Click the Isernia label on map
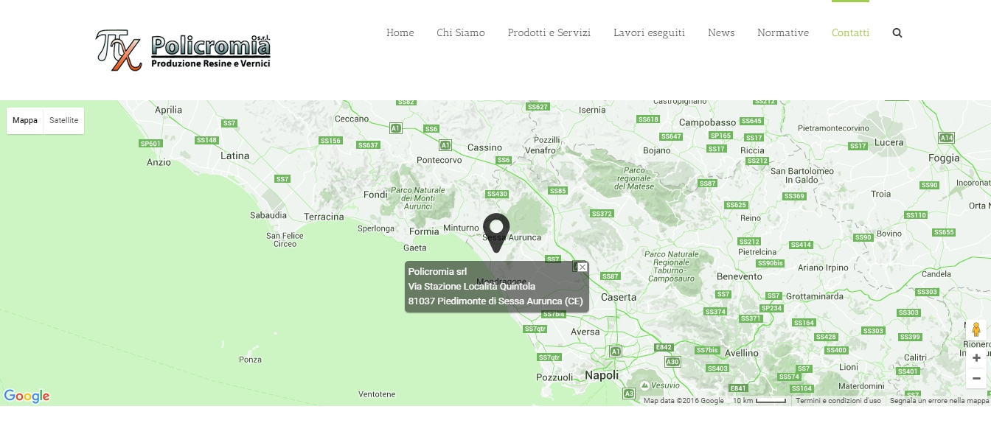The image size is (991, 437). click(x=592, y=110)
